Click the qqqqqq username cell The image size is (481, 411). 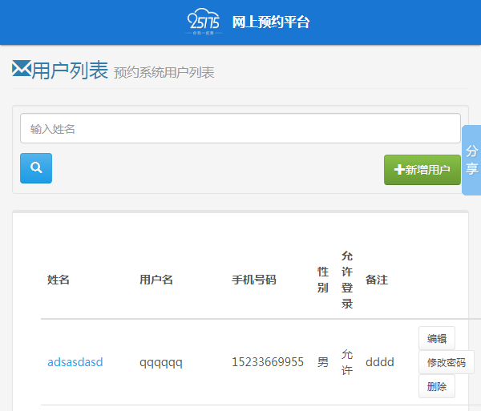coord(161,362)
